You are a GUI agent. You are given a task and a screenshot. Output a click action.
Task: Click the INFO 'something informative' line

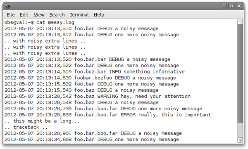pos(94,72)
